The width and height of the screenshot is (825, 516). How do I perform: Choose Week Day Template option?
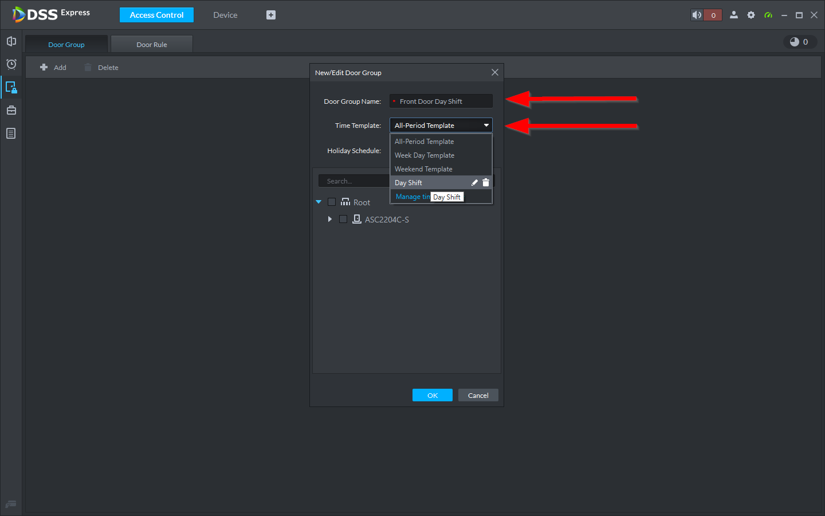(441, 155)
